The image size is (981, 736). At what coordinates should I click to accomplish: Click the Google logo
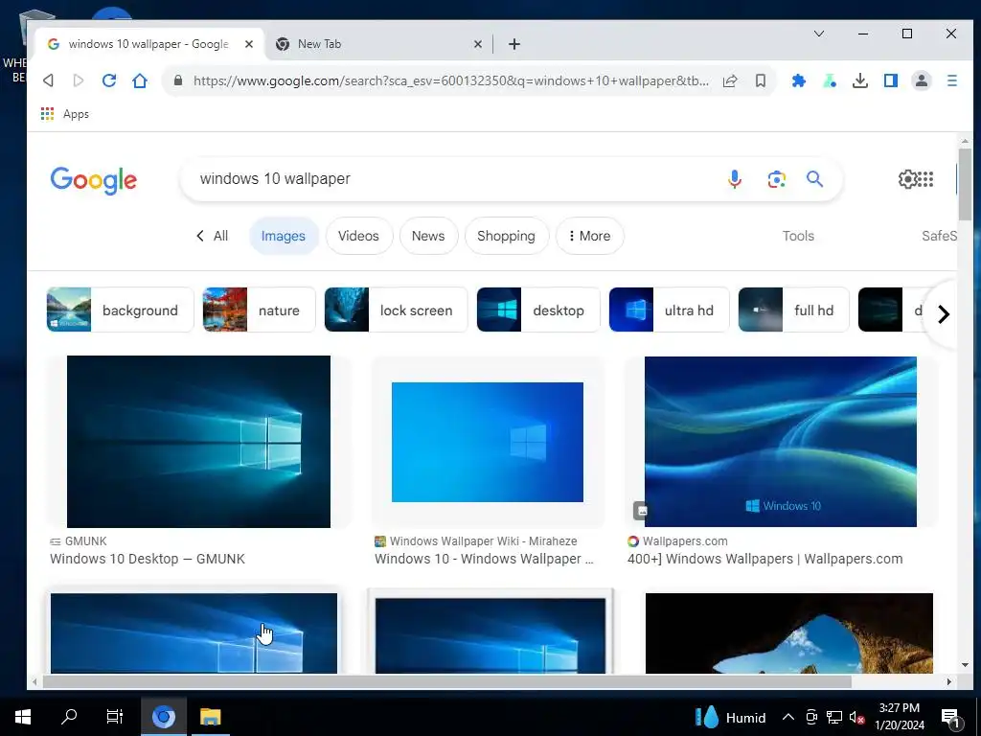coord(94,180)
